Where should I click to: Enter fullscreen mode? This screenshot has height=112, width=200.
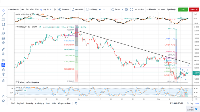[x=132, y=10]
